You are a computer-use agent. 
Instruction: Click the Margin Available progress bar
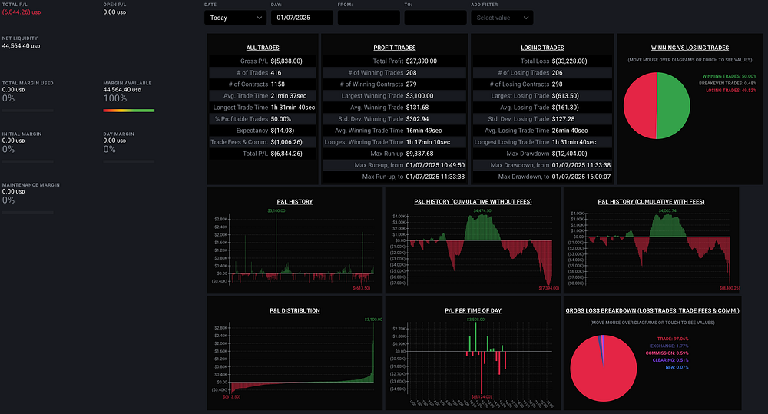(129, 111)
